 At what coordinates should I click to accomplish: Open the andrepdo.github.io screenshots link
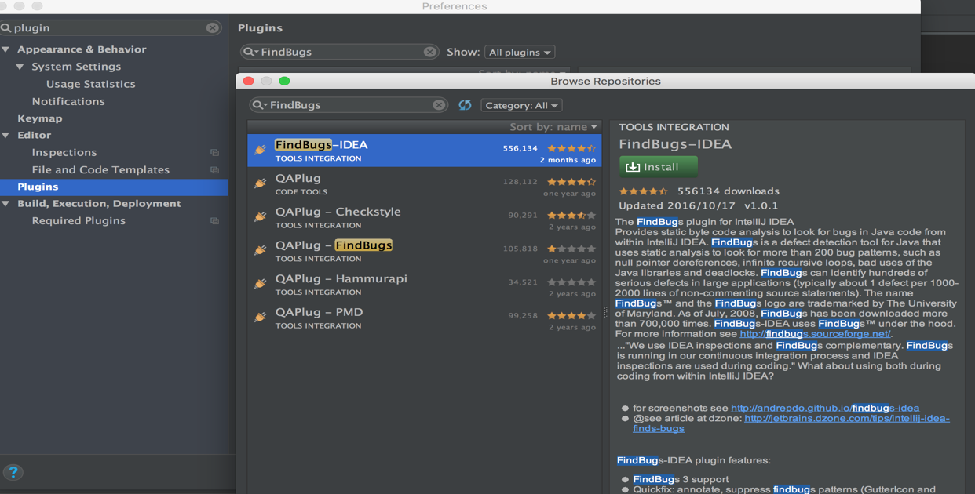coord(824,408)
